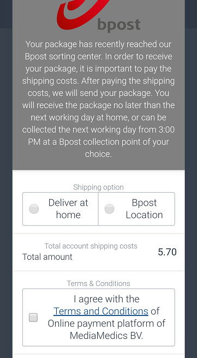Select the Bpost Location radio button
Image resolution: width=197 pixels, height=358 pixels.
[109, 209]
